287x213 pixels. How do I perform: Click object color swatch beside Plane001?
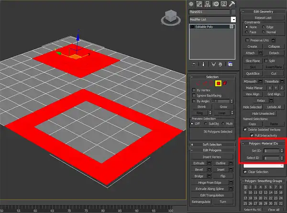(233, 11)
